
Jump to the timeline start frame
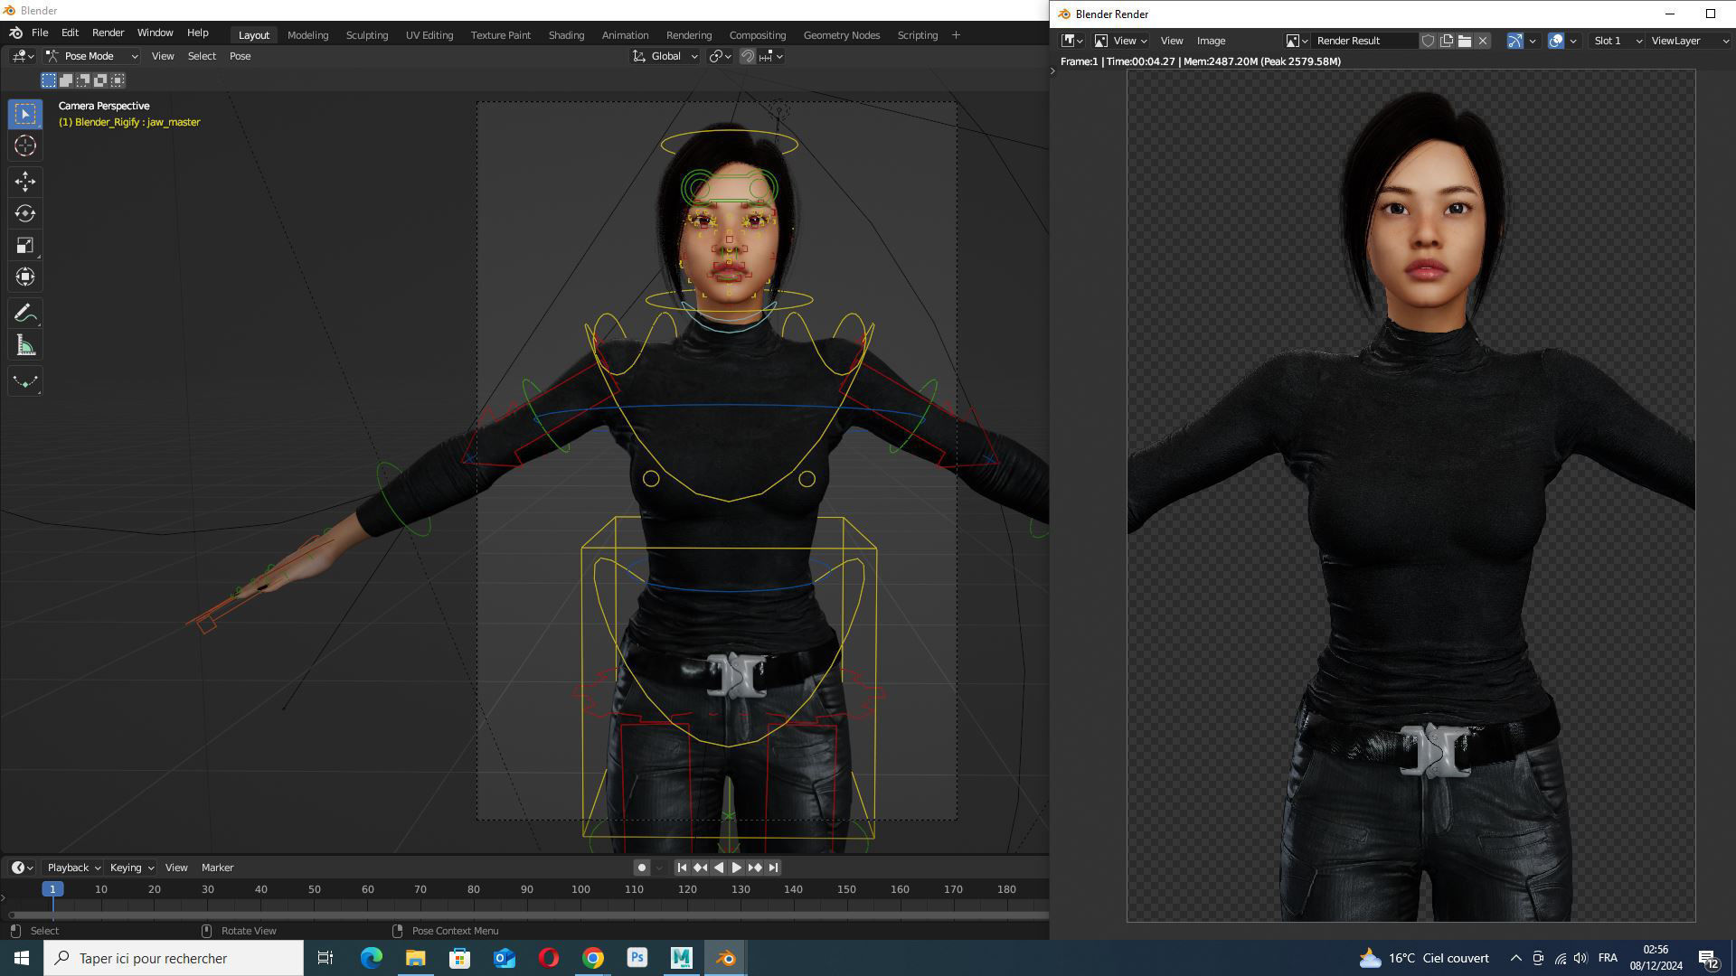[683, 868]
